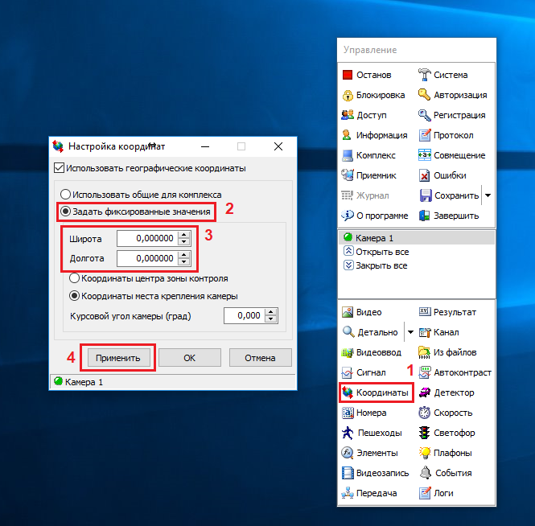Click the Скорость speed clock icon
The height and width of the screenshot is (526, 535).
[x=425, y=413]
